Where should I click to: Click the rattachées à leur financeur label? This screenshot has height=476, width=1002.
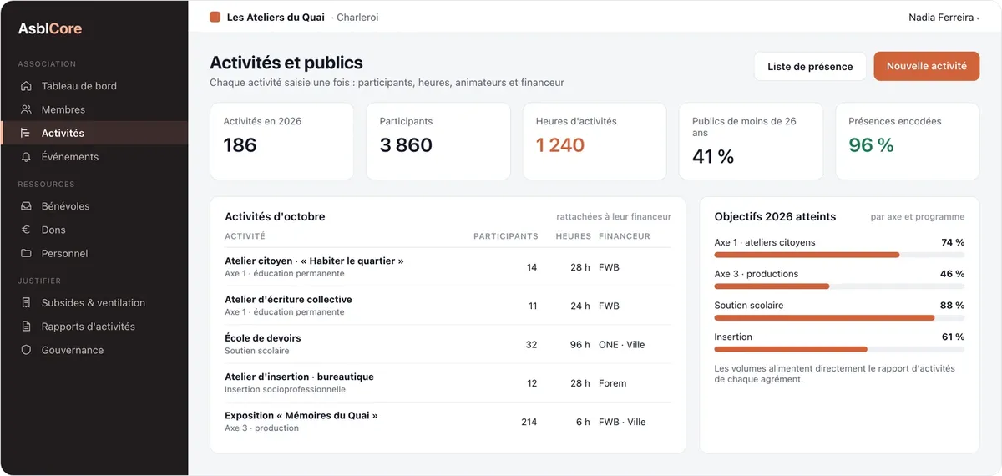coord(614,216)
